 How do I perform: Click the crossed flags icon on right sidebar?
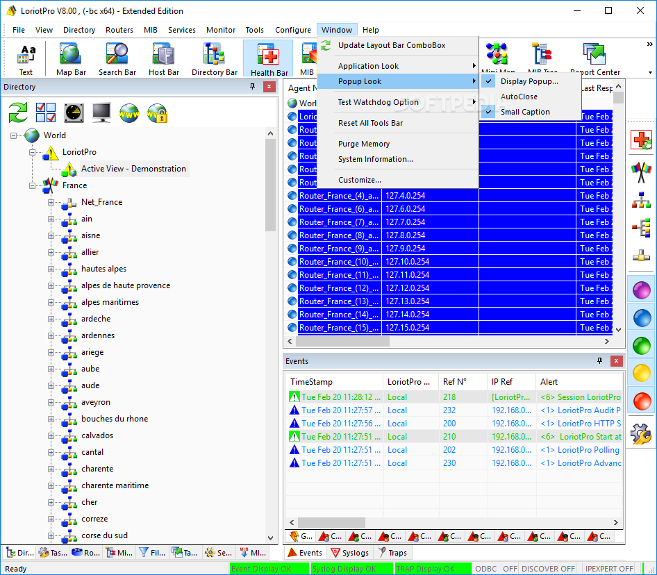point(642,172)
